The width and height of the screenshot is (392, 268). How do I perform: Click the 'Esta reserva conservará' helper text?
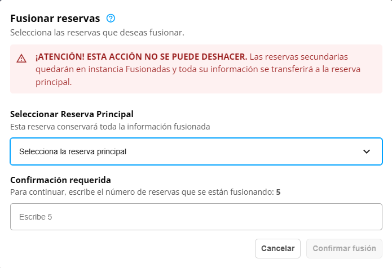pyautogui.click(x=110, y=127)
